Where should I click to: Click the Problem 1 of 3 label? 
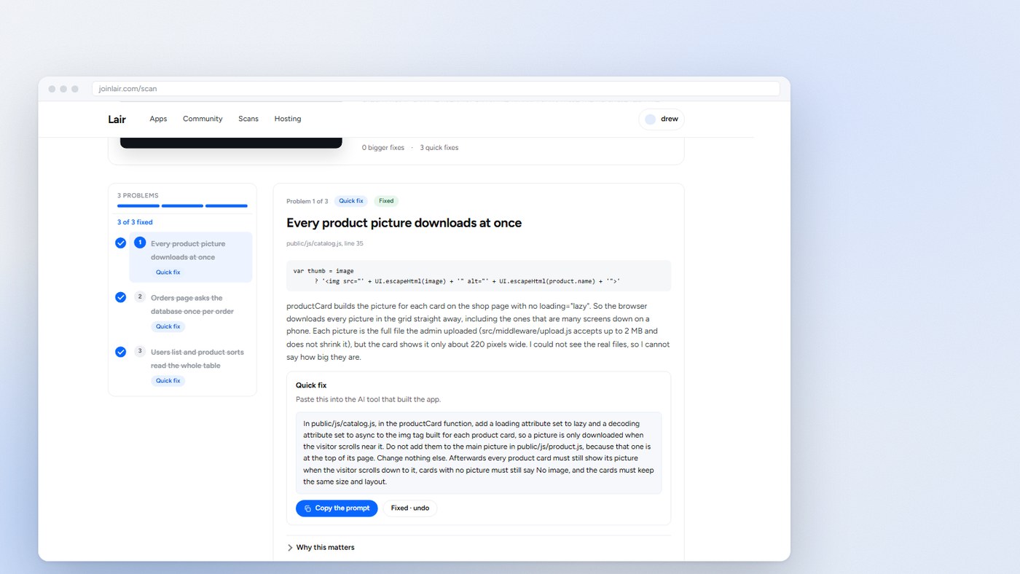[307, 201]
